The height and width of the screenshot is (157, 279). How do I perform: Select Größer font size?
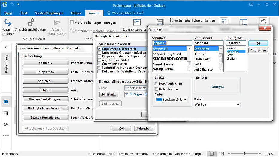(231, 58)
